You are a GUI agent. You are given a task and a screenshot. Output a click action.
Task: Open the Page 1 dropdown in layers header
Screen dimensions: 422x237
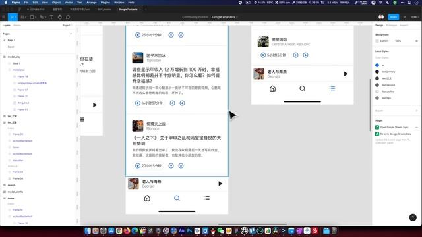coord(67,25)
